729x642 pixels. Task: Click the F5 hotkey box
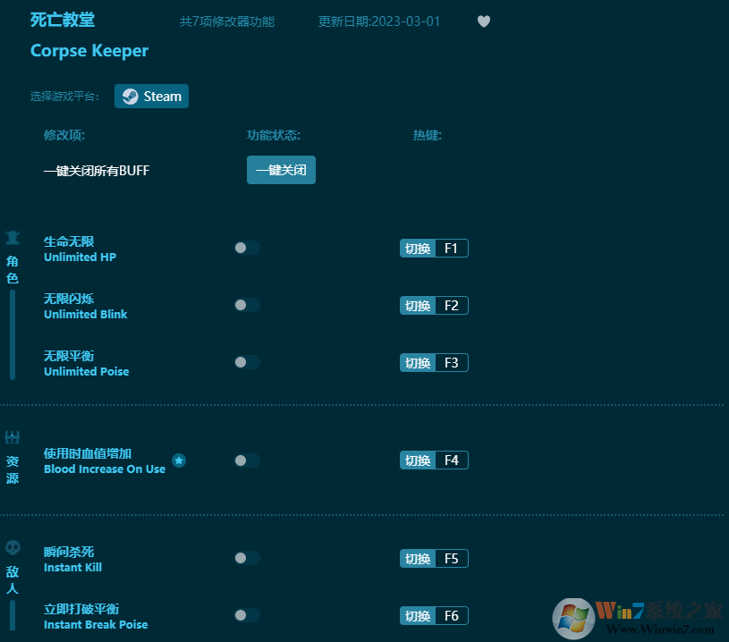[451, 559]
